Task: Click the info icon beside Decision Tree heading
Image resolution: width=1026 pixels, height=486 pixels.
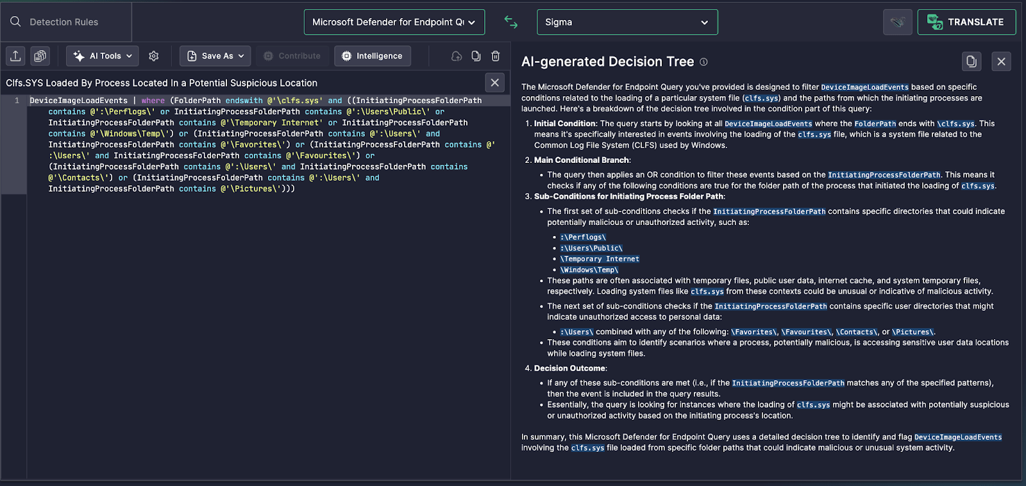Action: (x=703, y=62)
